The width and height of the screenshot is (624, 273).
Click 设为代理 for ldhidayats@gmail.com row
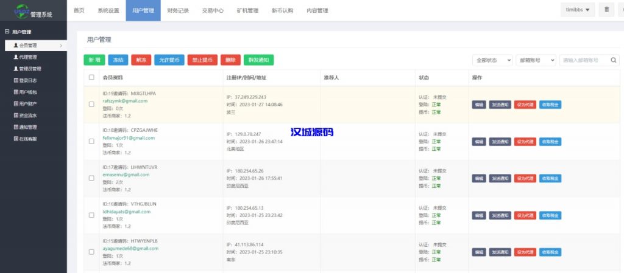point(525,215)
